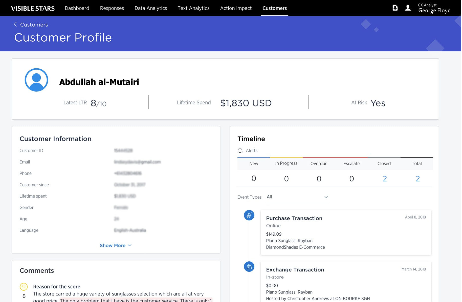Click the Customers breadcrumb link
Image resolution: width=462 pixels, height=302 pixels.
pos(34,25)
